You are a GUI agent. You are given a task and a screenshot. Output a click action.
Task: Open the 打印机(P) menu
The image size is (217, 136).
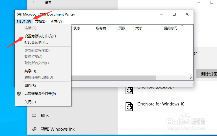(24, 21)
